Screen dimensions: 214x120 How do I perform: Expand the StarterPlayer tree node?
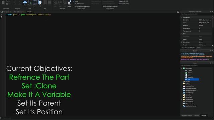pos(182,99)
